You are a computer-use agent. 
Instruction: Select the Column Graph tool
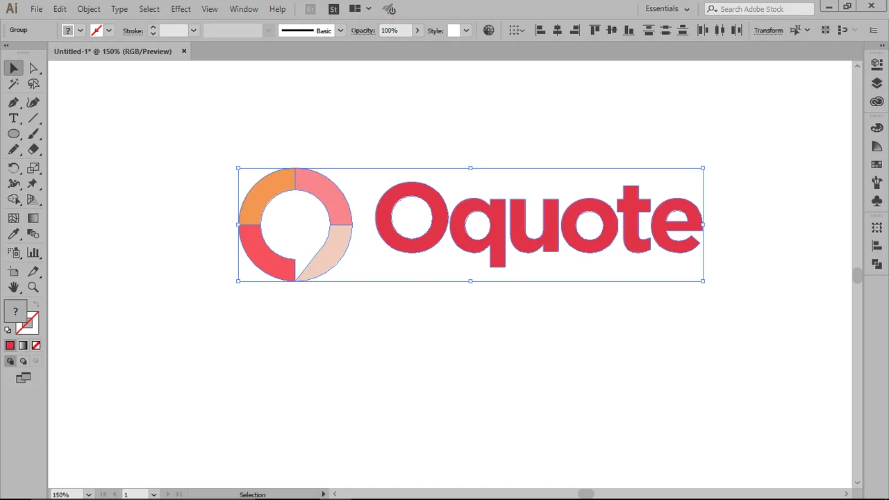click(x=33, y=253)
